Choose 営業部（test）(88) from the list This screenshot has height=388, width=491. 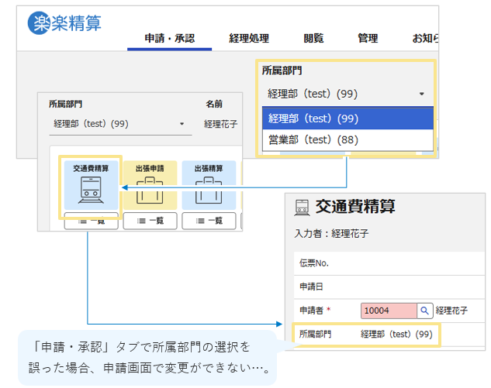click(348, 139)
